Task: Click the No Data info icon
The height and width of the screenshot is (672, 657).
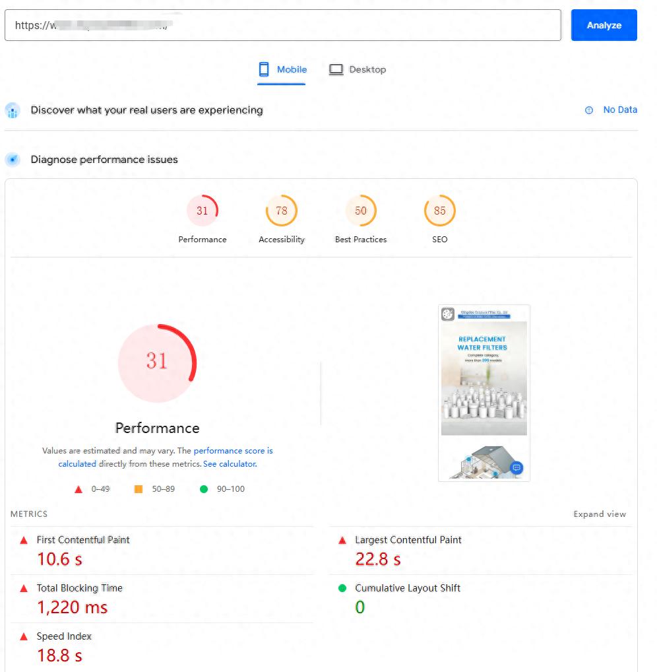Action: [589, 110]
